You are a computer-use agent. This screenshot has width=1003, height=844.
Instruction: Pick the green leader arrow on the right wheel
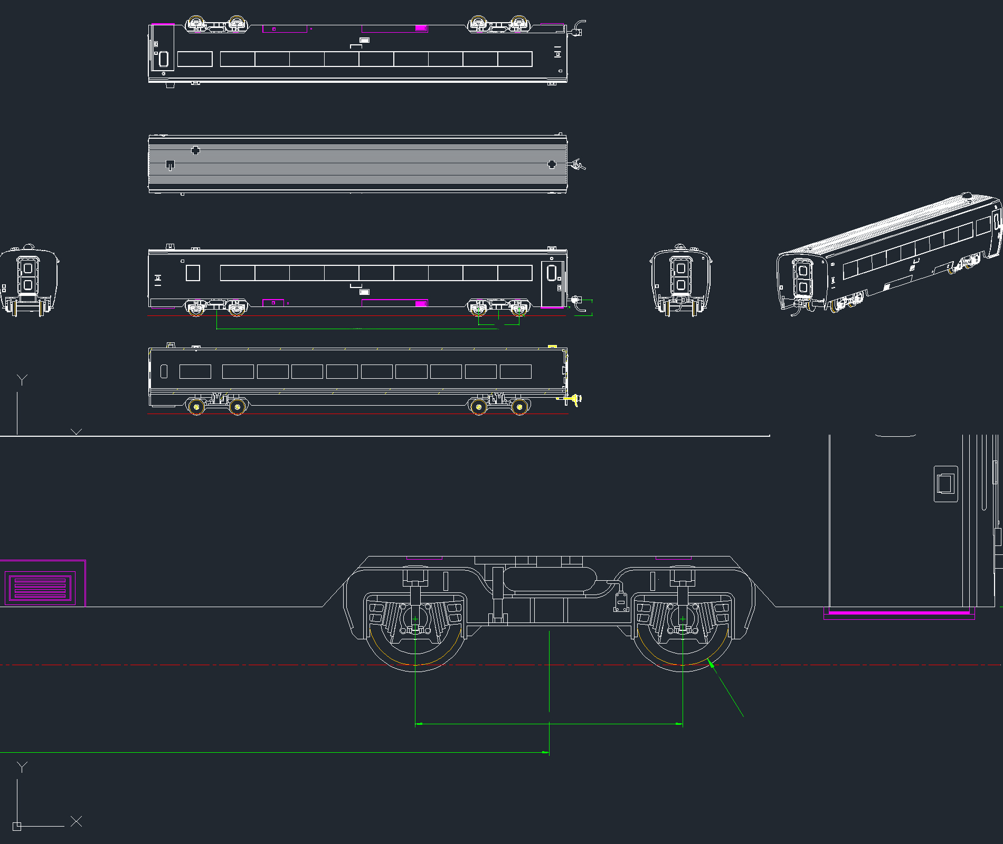click(727, 688)
